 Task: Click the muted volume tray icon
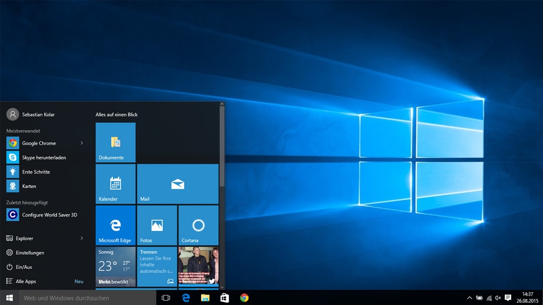coord(498,298)
